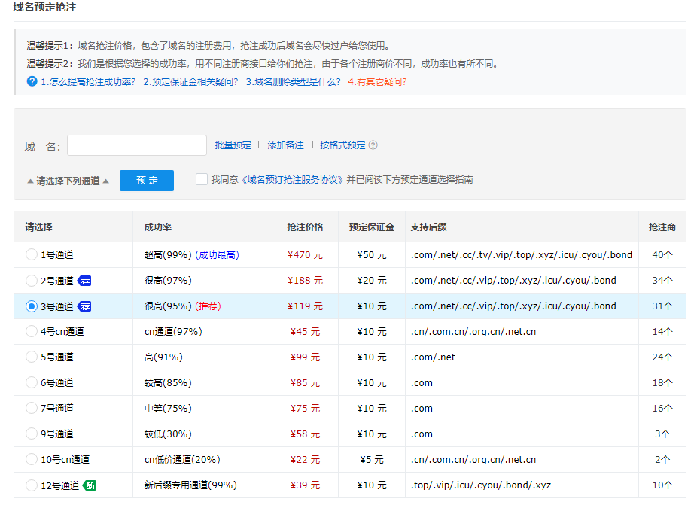This screenshot has width=700, height=505.
Task: Open the 域名预订抢注服务协议 link
Action: coord(293,179)
